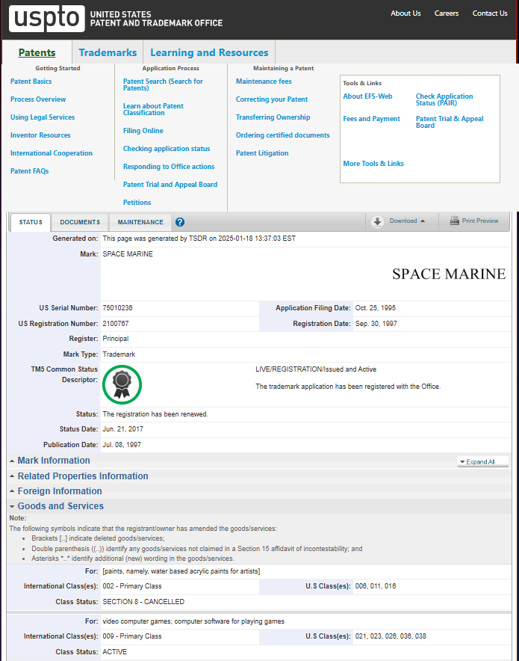Click the Careers link
519x661 pixels.
pos(446,13)
